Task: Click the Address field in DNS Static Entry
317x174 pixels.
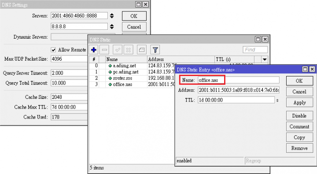Action: (239, 90)
